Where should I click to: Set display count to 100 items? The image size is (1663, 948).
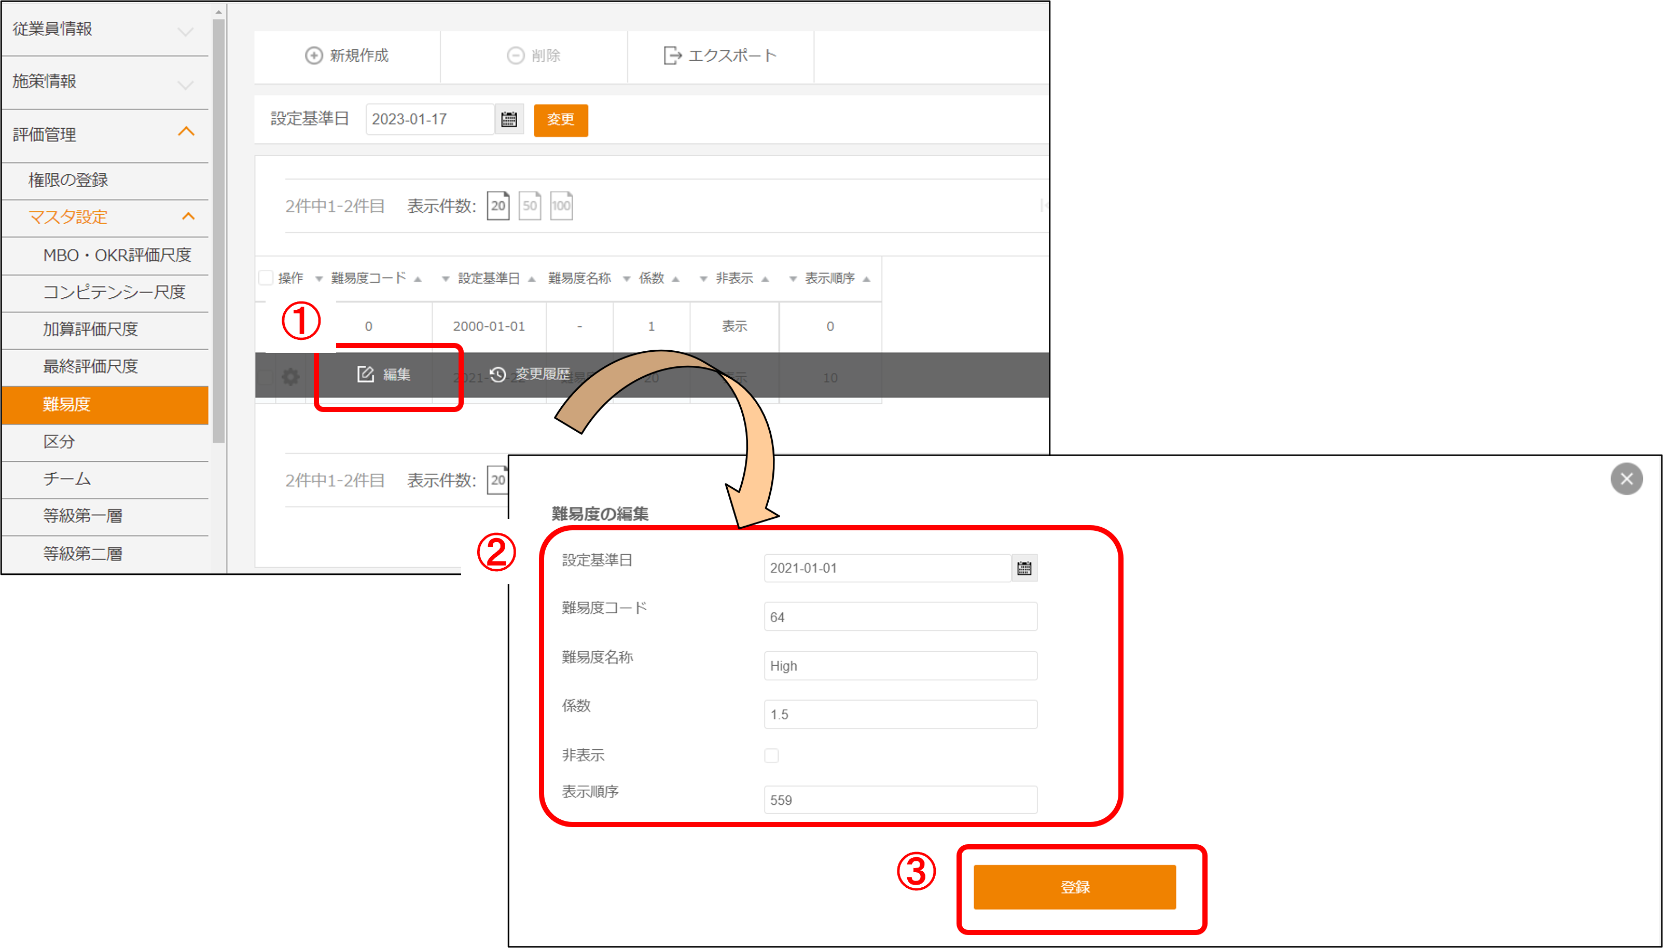click(561, 206)
